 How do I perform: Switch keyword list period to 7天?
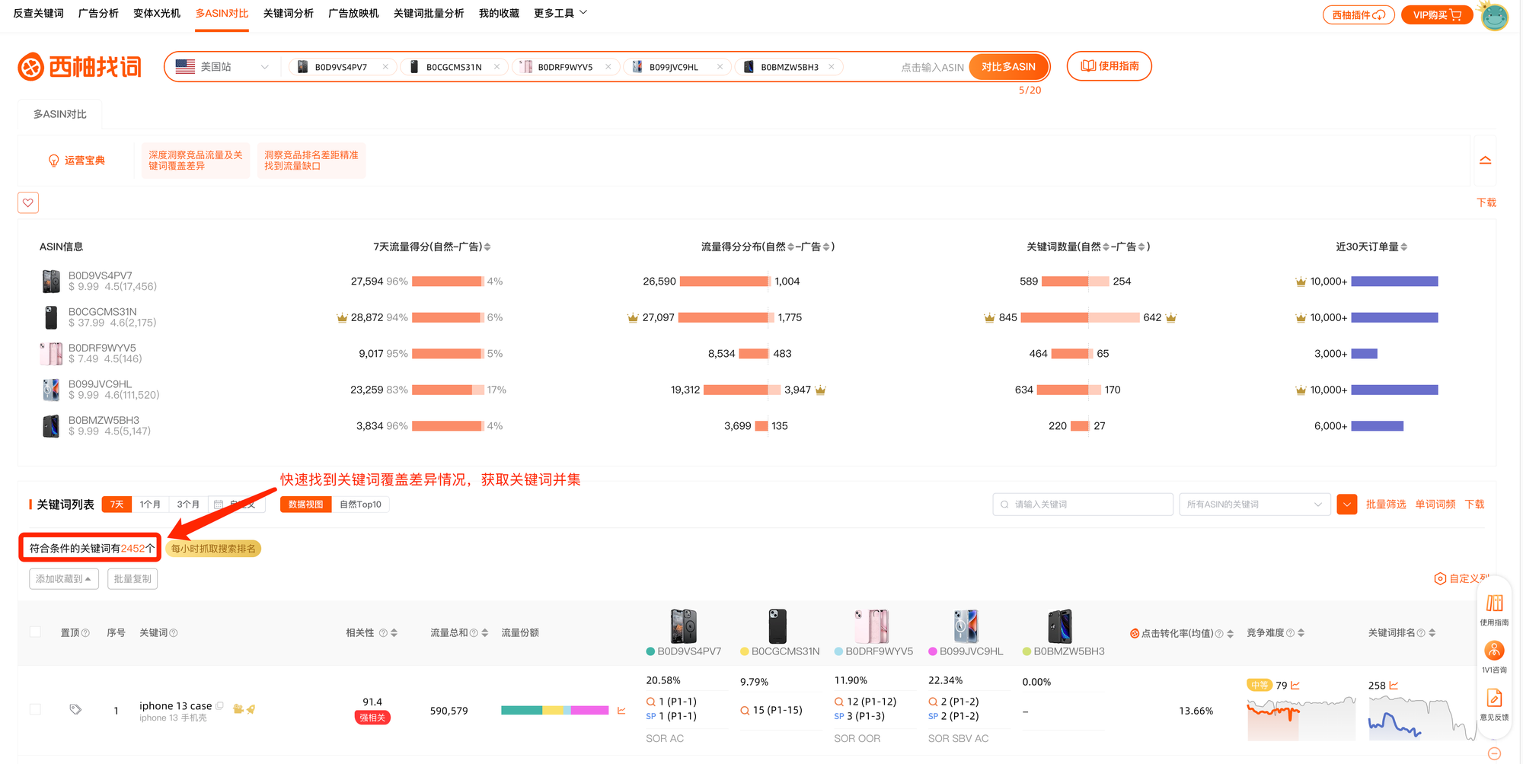coord(117,505)
